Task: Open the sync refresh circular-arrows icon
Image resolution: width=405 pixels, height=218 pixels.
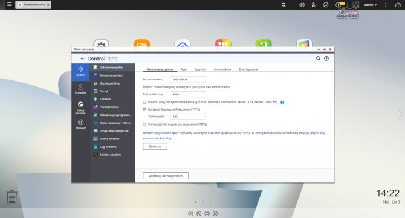Action: pyautogui.click(x=326, y=5)
